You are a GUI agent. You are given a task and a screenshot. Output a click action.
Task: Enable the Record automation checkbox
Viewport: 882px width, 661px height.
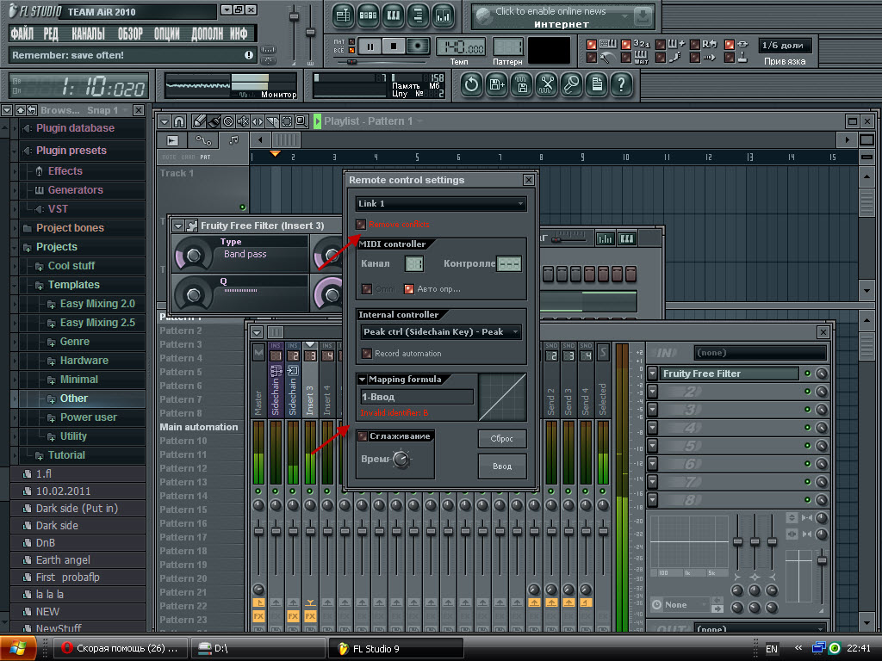coord(367,354)
